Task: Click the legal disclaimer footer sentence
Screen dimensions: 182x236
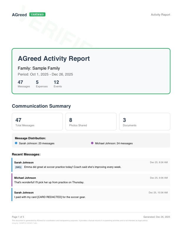Action: pyautogui.click(x=80, y=220)
